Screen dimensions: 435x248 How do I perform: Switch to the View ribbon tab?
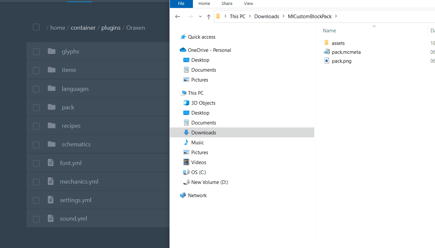pyautogui.click(x=248, y=4)
